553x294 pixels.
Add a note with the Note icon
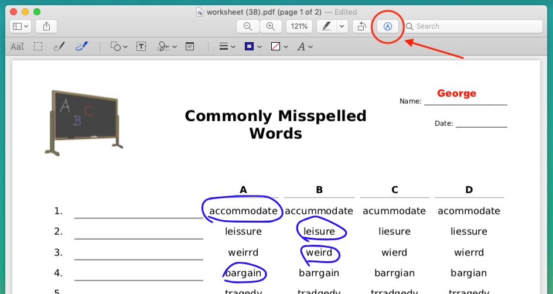190,46
